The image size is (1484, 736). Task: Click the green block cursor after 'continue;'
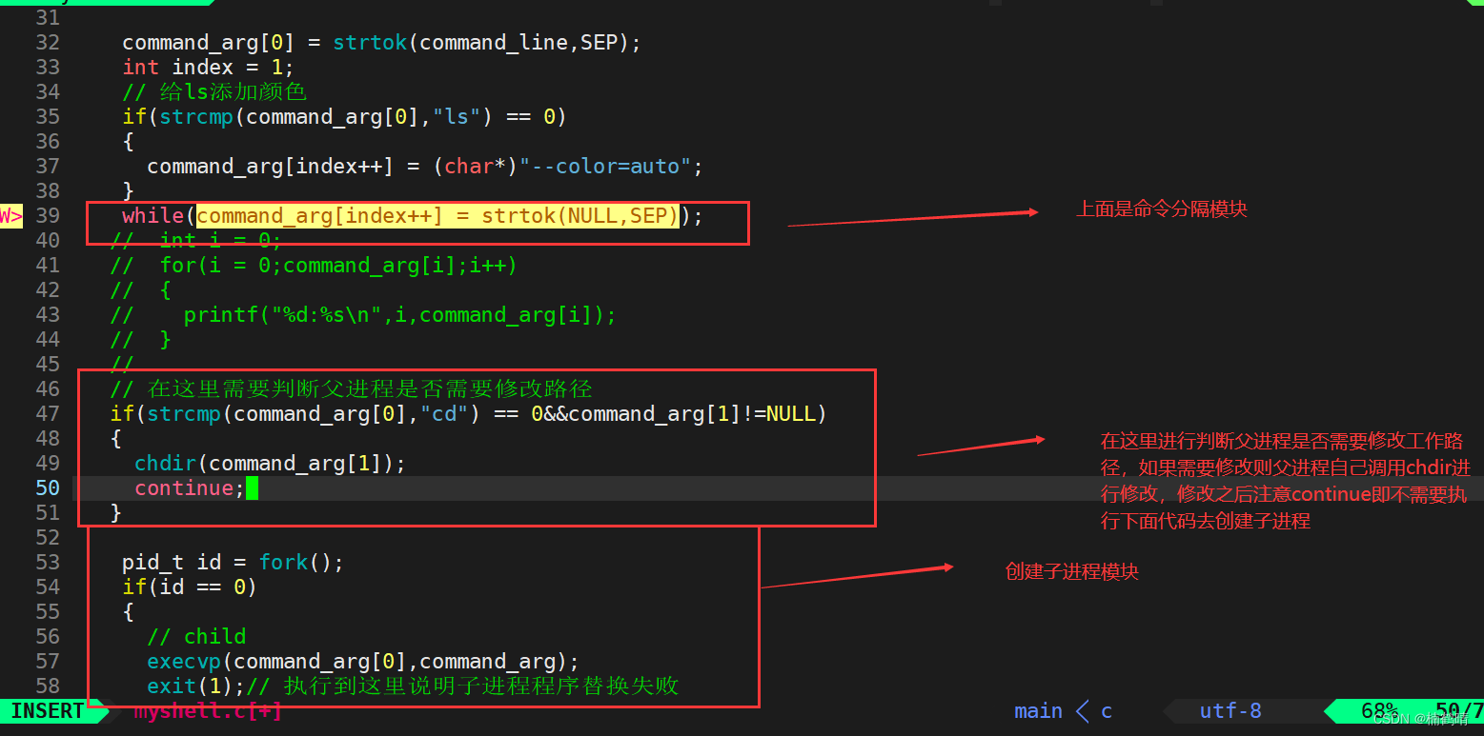click(x=252, y=488)
